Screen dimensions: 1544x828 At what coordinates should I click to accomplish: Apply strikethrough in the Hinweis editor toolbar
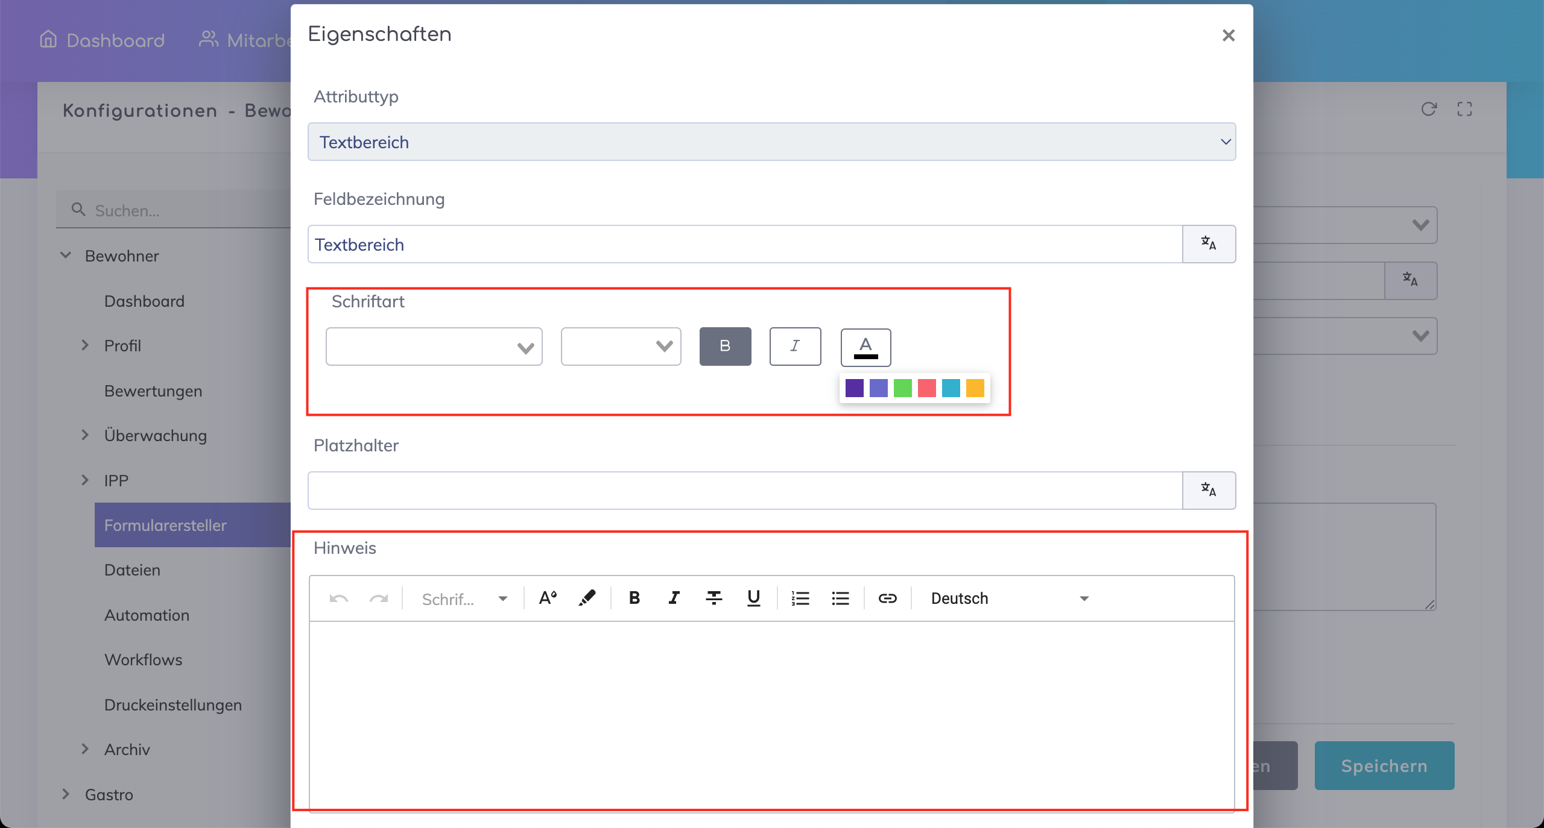[x=713, y=598]
